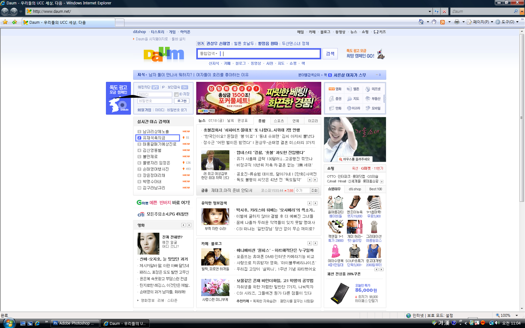Open the 통합검색 search type dropdown
The width and height of the screenshot is (525, 328).
coord(209,54)
